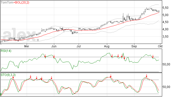
Task: Click the August sell signal in STO panel
Action: 111,76
